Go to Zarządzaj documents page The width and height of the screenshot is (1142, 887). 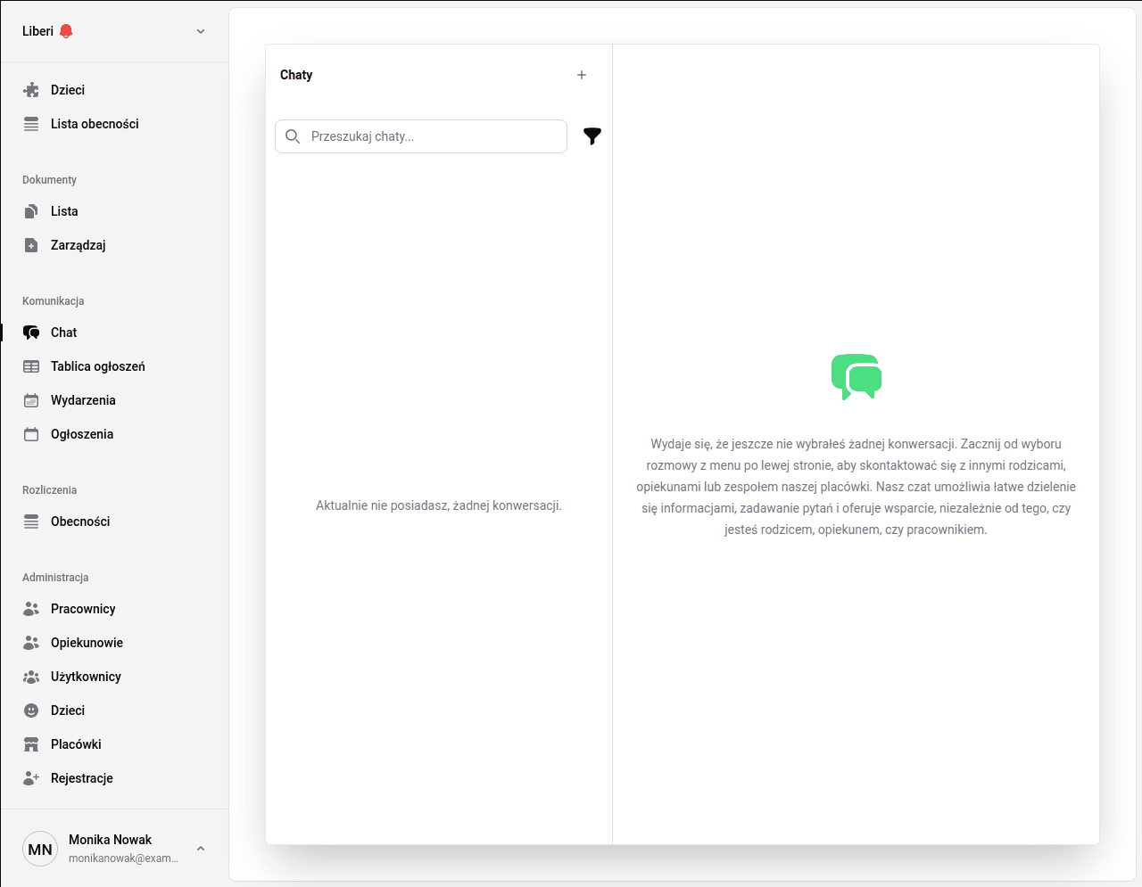click(x=79, y=245)
